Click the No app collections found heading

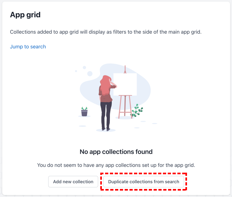(116, 152)
